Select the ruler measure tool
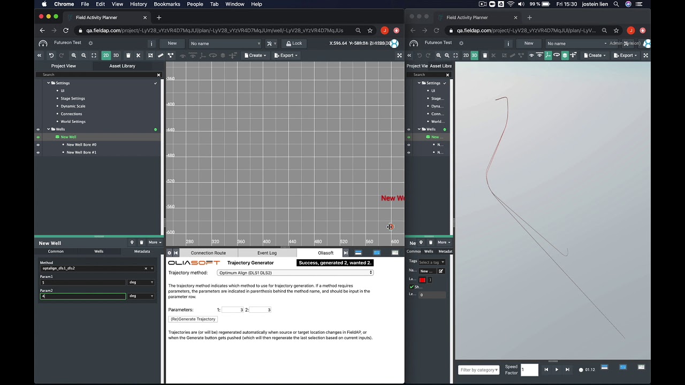The height and width of the screenshot is (385, 685). tap(160, 55)
